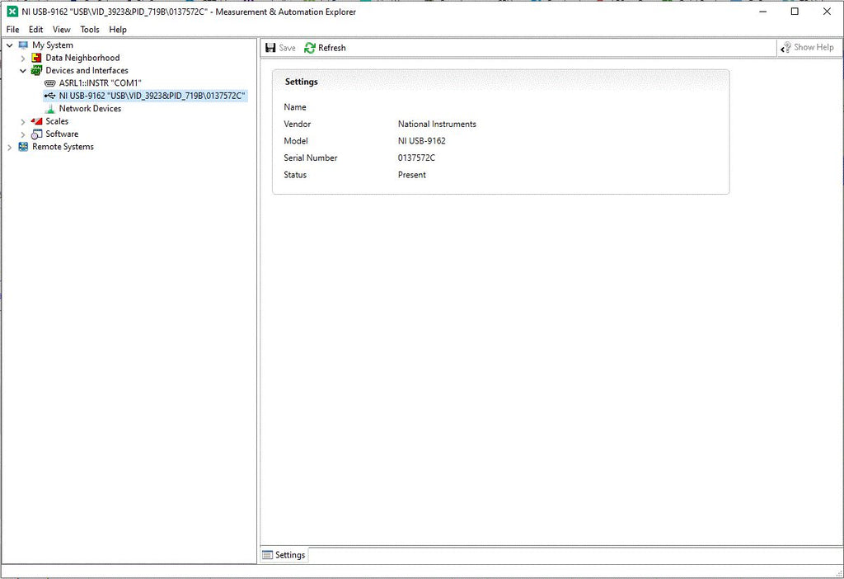Viewport: 844px width, 579px height.
Task: Click the National Instruments vendor value
Action: [x=437, y=124]
